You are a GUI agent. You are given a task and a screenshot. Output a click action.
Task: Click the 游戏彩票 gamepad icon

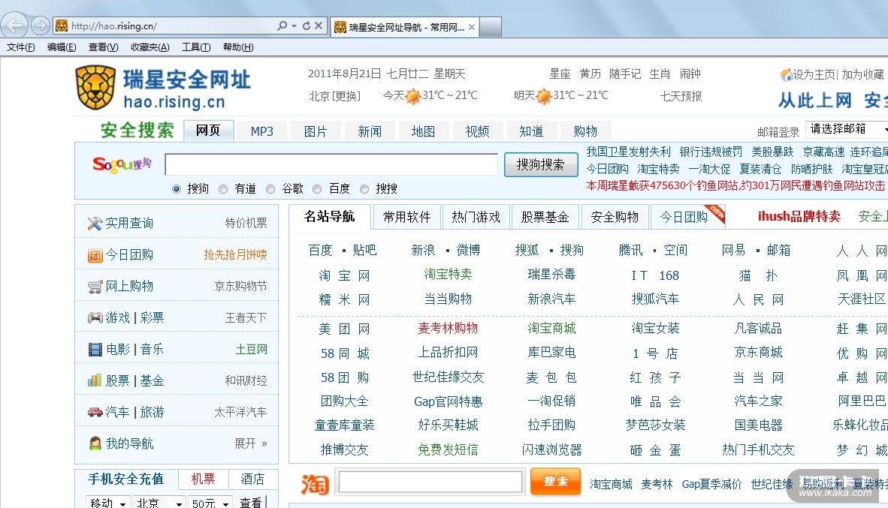coord(95,318)
